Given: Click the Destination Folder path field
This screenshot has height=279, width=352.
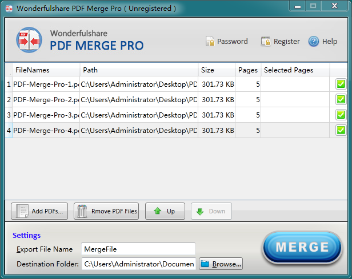Looking at the screenshot, I should coord(139,264).
